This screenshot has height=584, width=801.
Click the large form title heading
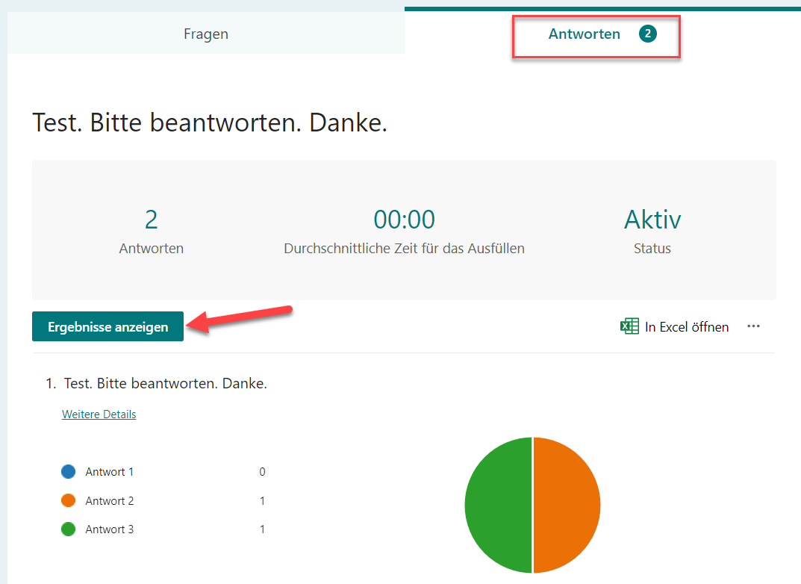click(x=210, y=122)
